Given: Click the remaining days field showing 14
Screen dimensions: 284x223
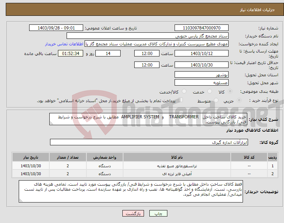Looking at the screenshot, I should tap(108, 53).
